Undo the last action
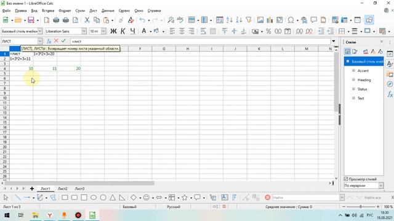The width and height of the screenshot is (394, 221). (142, 20)
